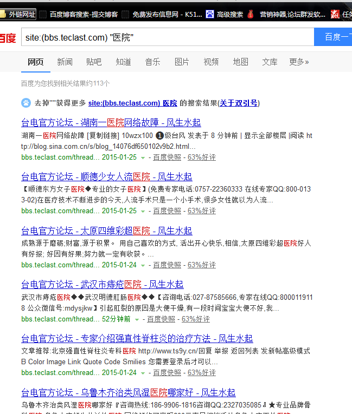Switch to the 音乐 tab
Screen dimensions: 352x414
point(153,62)
